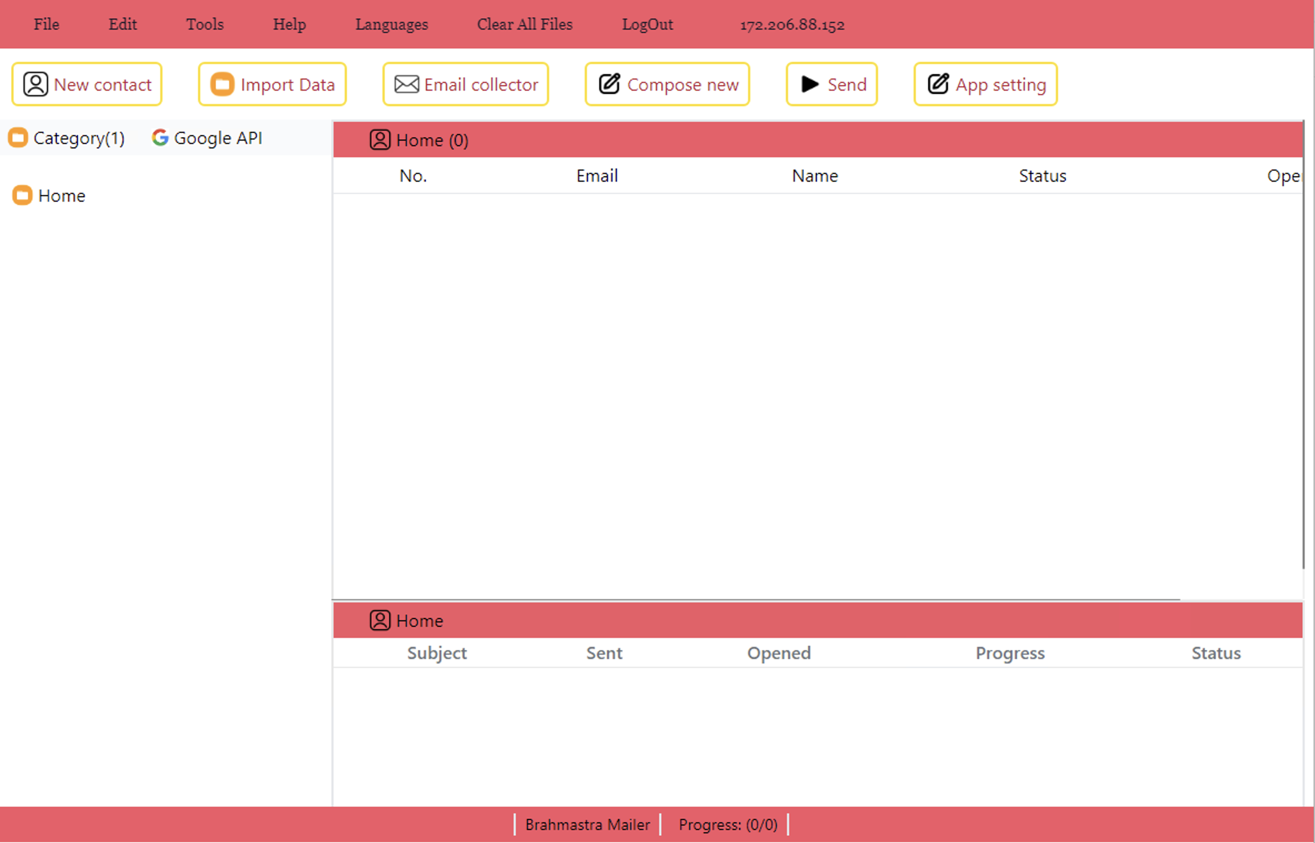
Task: Click the Brahmastra Mailer label in status bar
Action: tap(587, 824)
